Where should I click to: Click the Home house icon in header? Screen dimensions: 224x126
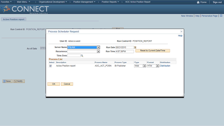coord(198,2)
